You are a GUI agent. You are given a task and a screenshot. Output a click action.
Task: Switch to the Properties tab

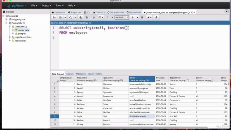pos(75,12)
